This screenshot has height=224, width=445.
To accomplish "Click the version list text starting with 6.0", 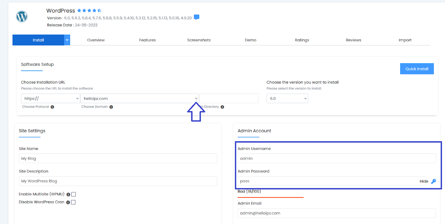I will (x=128, y=18).
